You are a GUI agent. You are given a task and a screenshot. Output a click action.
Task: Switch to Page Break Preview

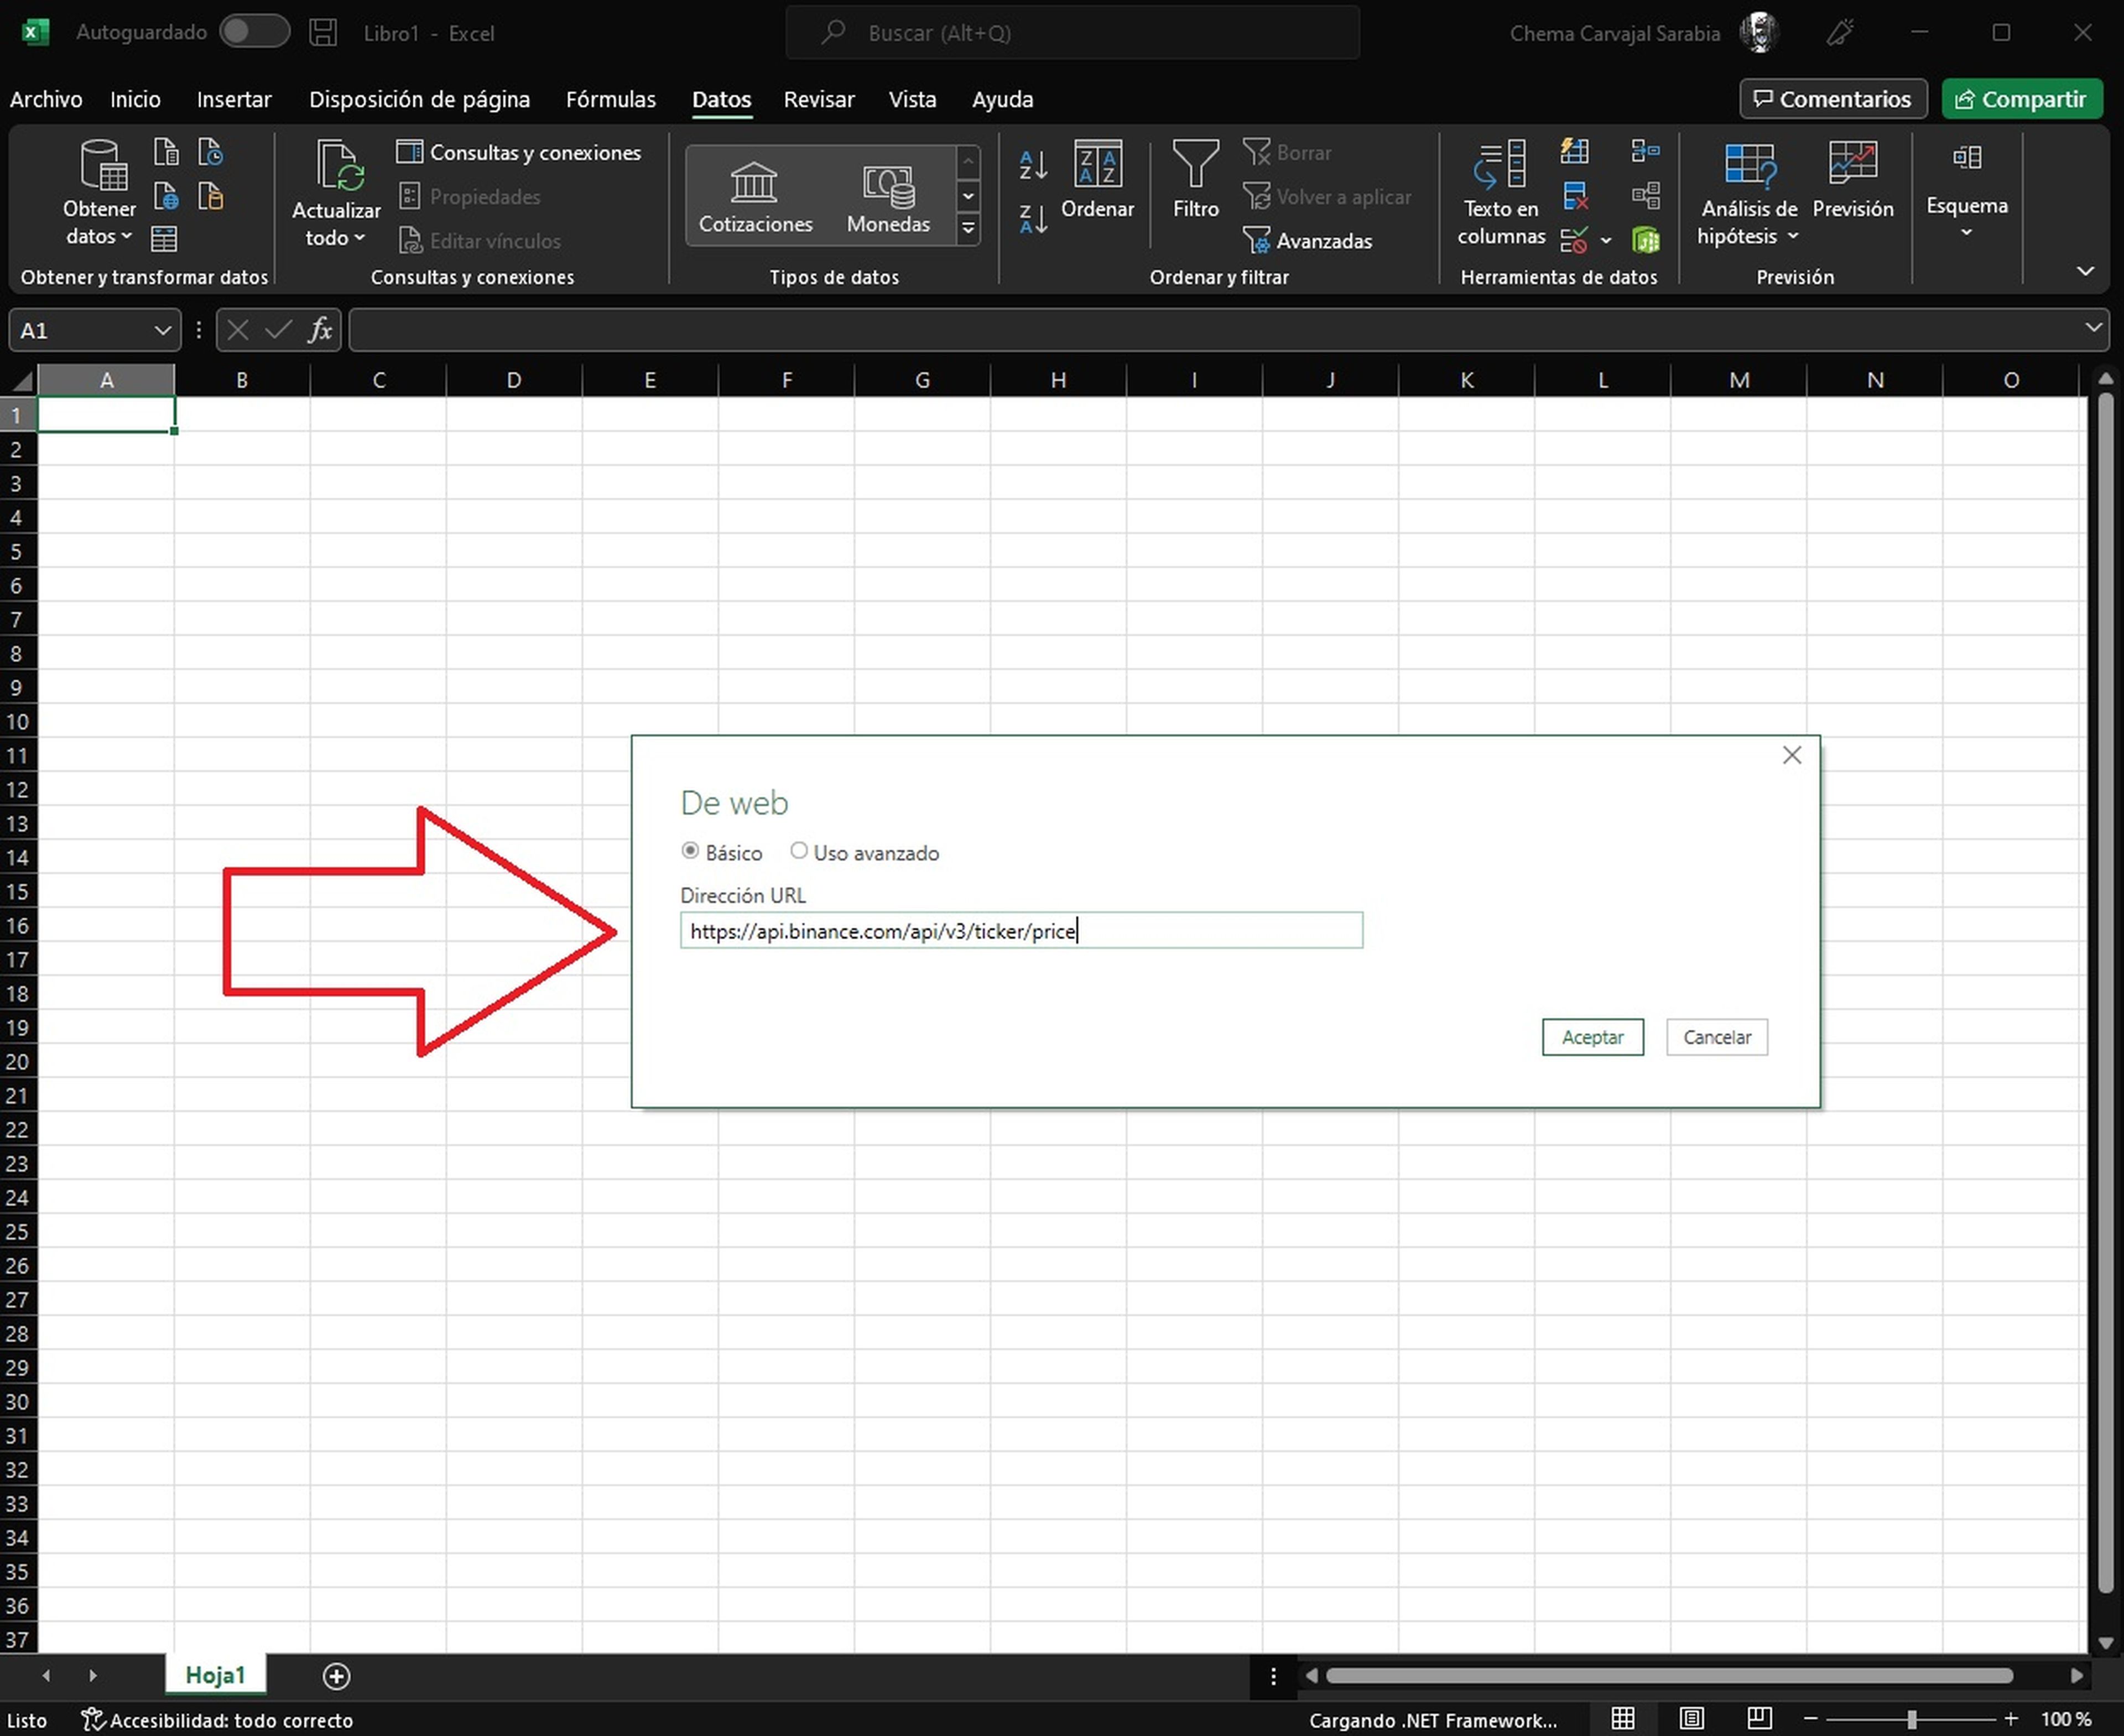pyautogui.click(x=1759, y=1718)
